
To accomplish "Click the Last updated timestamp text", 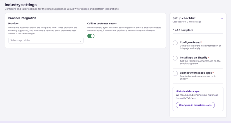I will click(x=187, y=22).
